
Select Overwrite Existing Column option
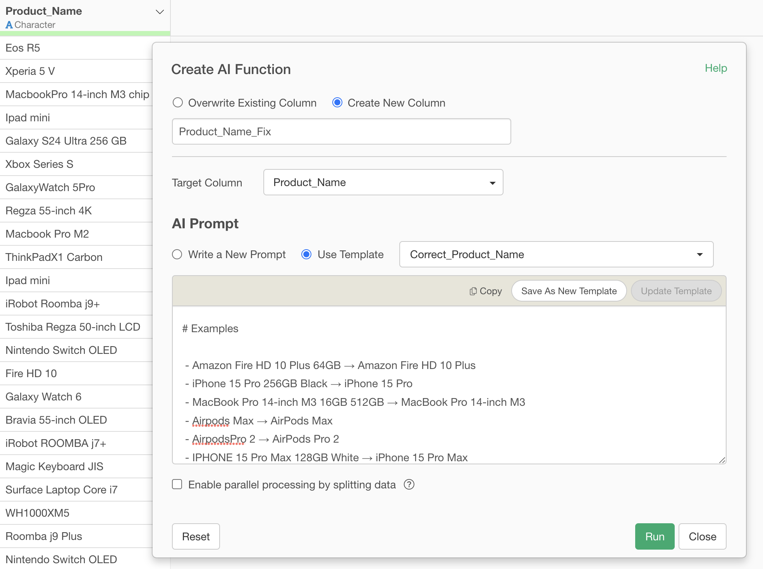coord(178,103)
